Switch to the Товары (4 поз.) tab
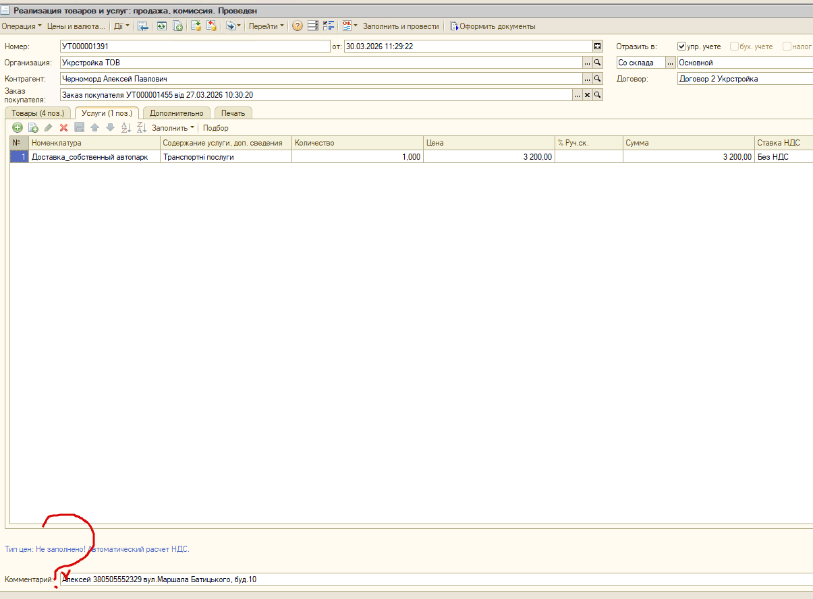The height and width of the screenshot is (599, 813). 38,113
